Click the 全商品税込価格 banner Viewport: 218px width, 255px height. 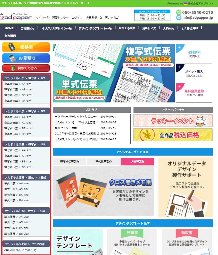(173, 135)
